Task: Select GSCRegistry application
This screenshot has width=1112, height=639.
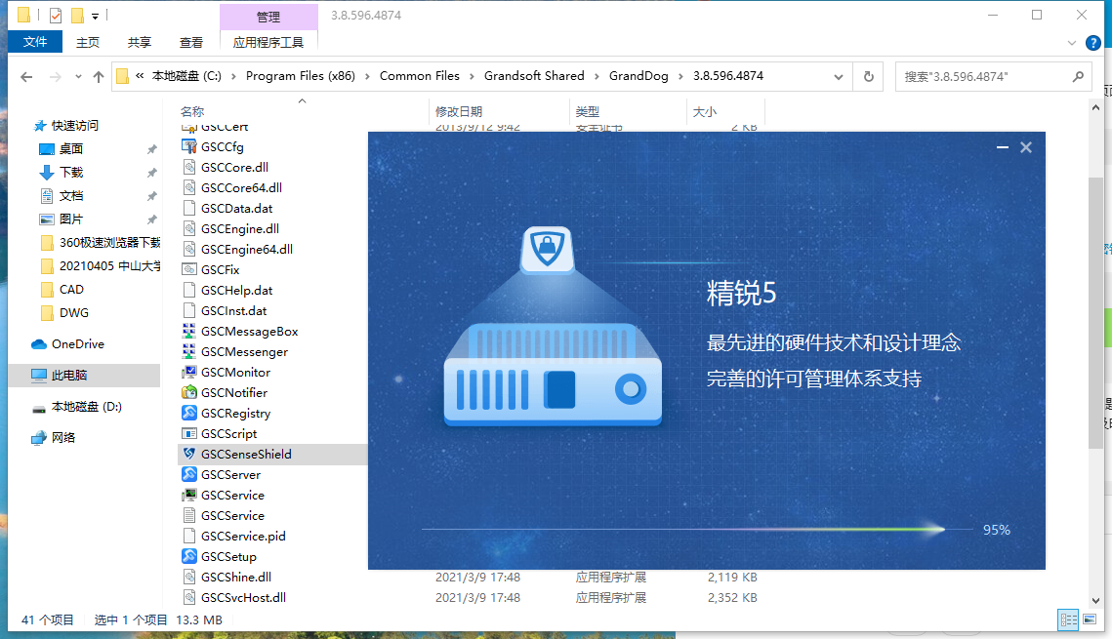Action: pos(235,414)
